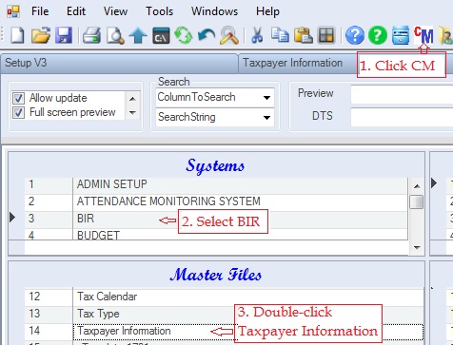Open a file with the folder icon
The image size is (453, 345).
coord(41,35)
